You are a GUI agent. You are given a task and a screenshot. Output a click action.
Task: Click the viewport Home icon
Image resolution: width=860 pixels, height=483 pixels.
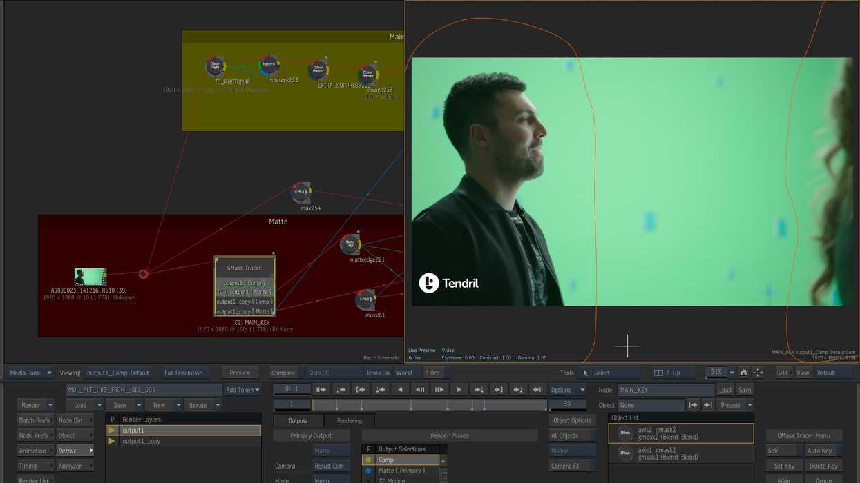click(744, 373)
